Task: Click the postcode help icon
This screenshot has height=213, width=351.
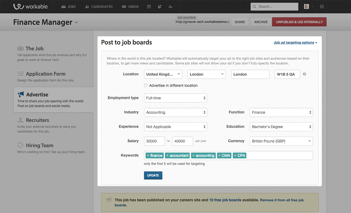Action: pos(305,74)
